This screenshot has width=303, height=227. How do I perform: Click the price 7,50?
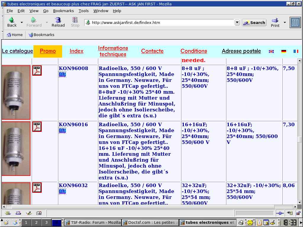coord(289,68)
